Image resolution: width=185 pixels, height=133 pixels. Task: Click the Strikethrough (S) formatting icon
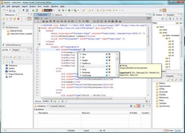point(80,21)
